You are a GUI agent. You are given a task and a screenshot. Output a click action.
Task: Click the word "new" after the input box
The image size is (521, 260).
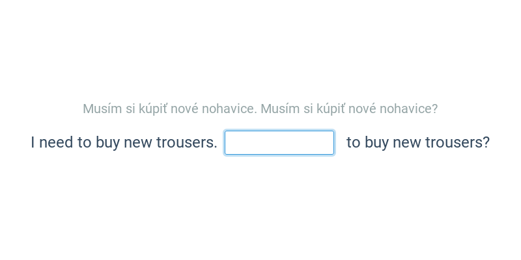(x=406, y=142)
